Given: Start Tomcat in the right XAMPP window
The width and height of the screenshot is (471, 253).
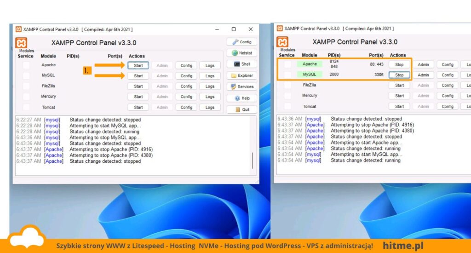Looking at the screenshot, I should (x=399, y=106).
